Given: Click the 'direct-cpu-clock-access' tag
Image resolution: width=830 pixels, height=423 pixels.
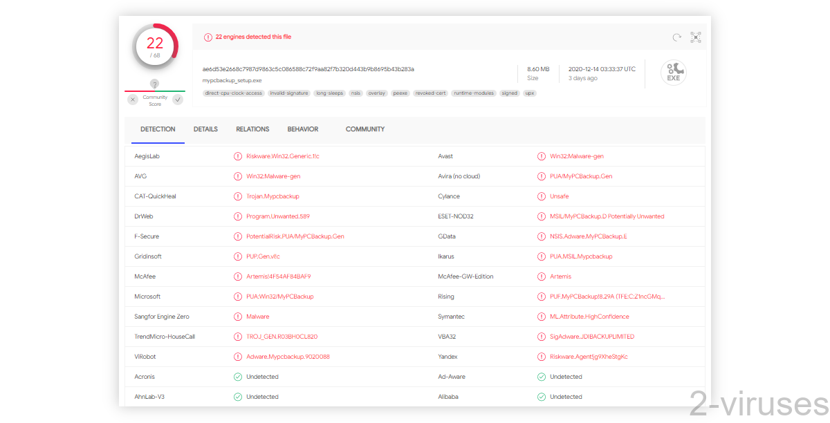Looking at the screenshot, I should (234, 93).
